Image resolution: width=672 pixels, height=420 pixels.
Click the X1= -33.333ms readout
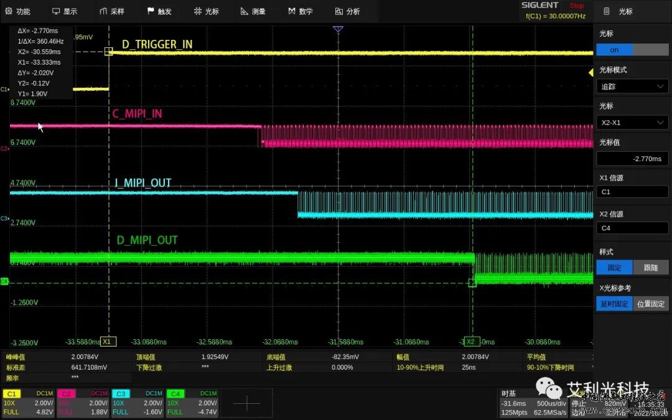[39, 62]
